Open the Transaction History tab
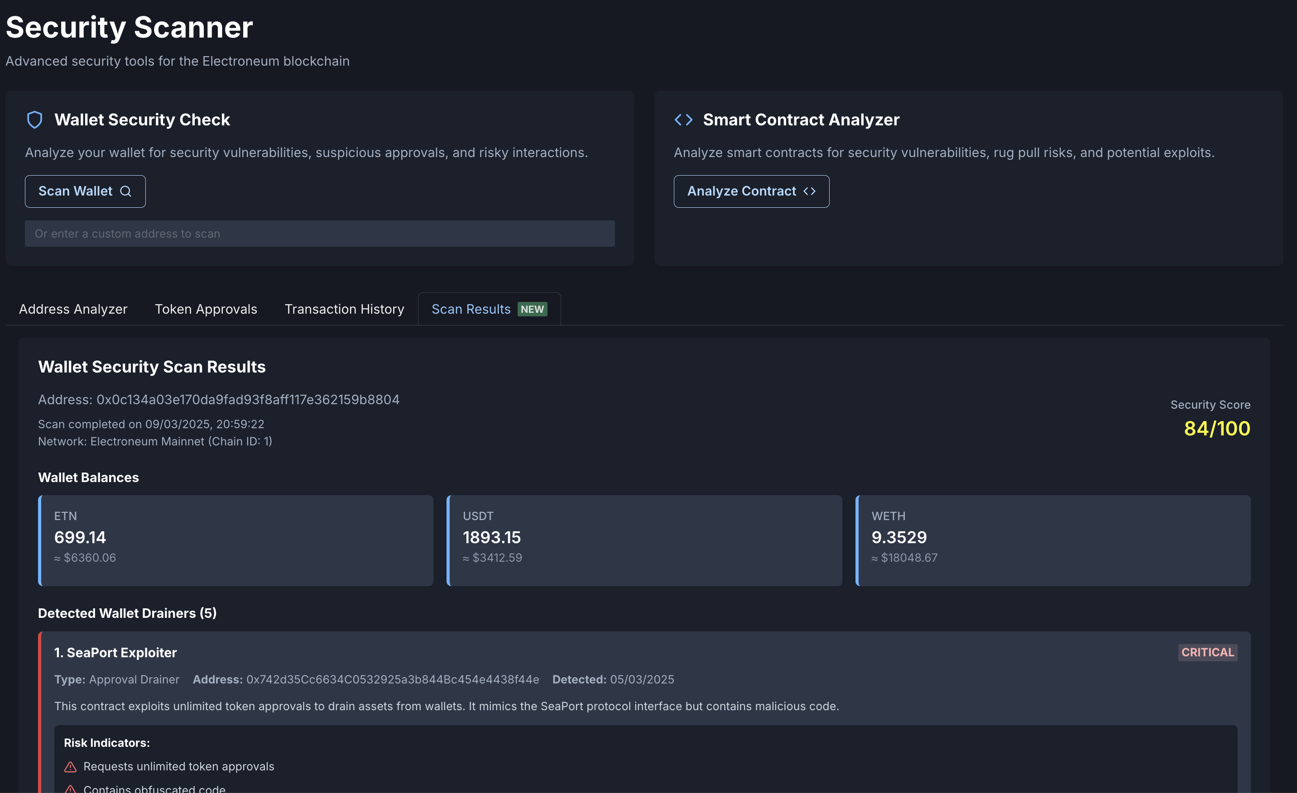This screenshot has width=1297, height=793. click(344, 310)
